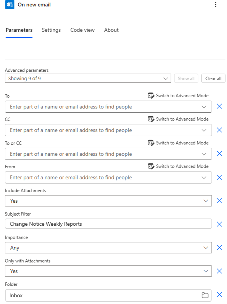
Task: Click Switch to Advanced Mode beside the From field
Action: click(x=178, y=166)
